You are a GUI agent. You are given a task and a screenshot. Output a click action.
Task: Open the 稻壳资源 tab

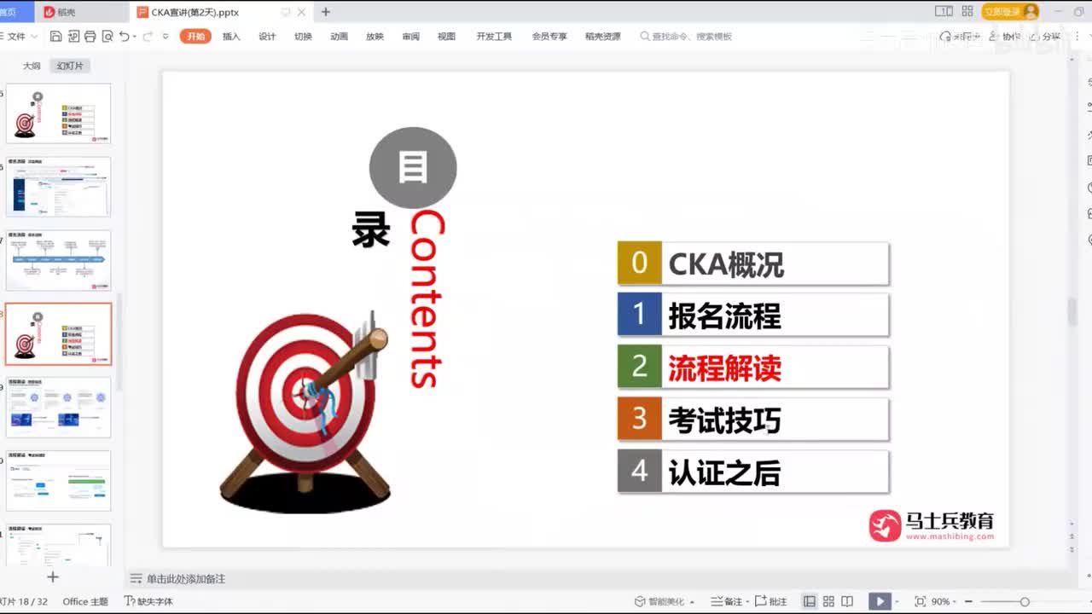[603, 37]
